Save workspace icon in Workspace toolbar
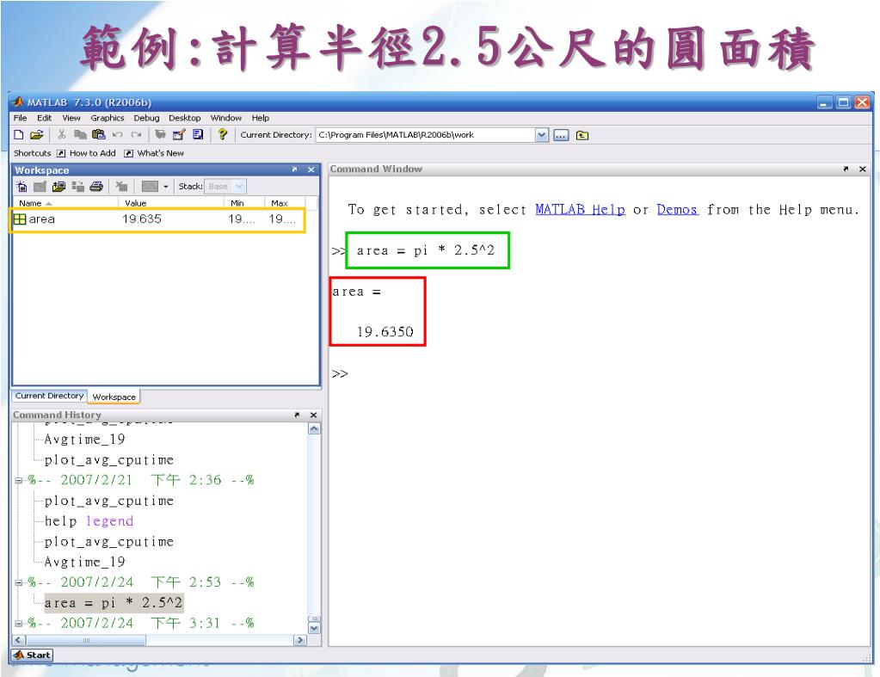880x677 pixels. [x=78, y=187]
